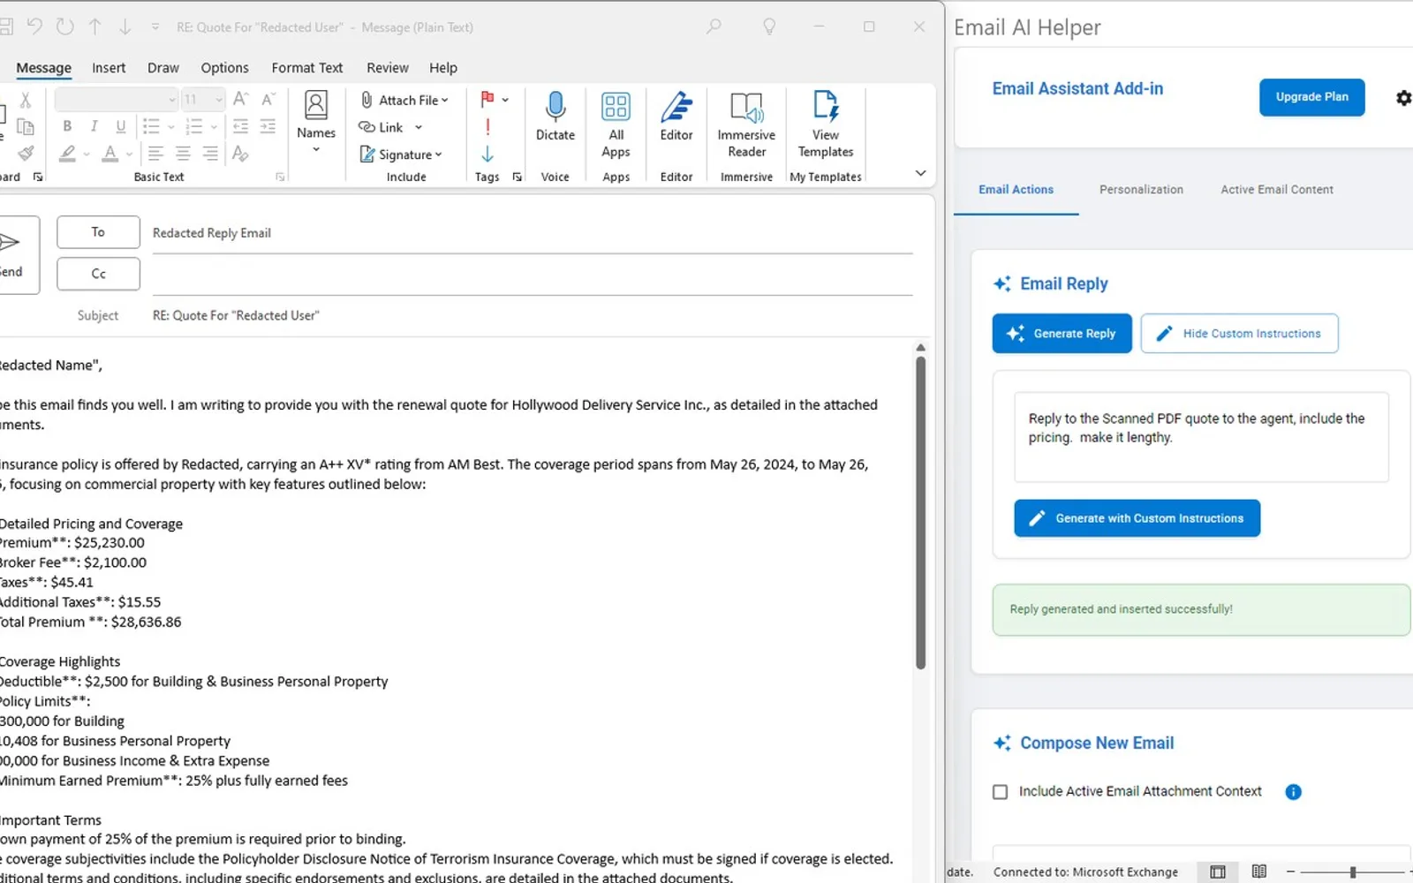Open the Link dropdown arrow
Image resolution: width=1413 pixels, height=883 pixels.
(x=419, y=127)
